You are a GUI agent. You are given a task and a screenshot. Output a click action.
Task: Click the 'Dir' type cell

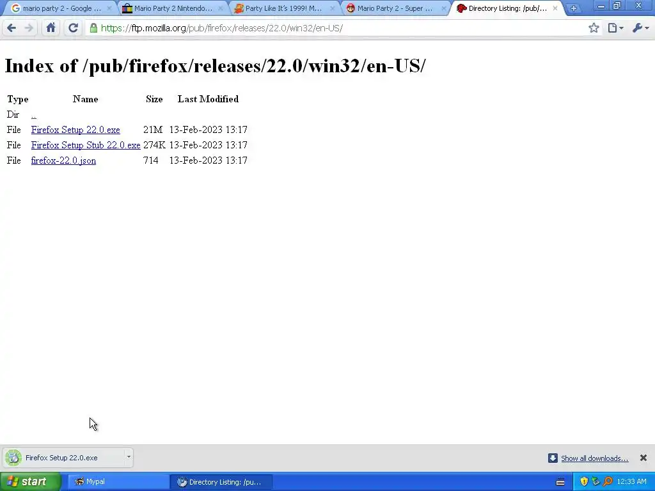(13, 114)
